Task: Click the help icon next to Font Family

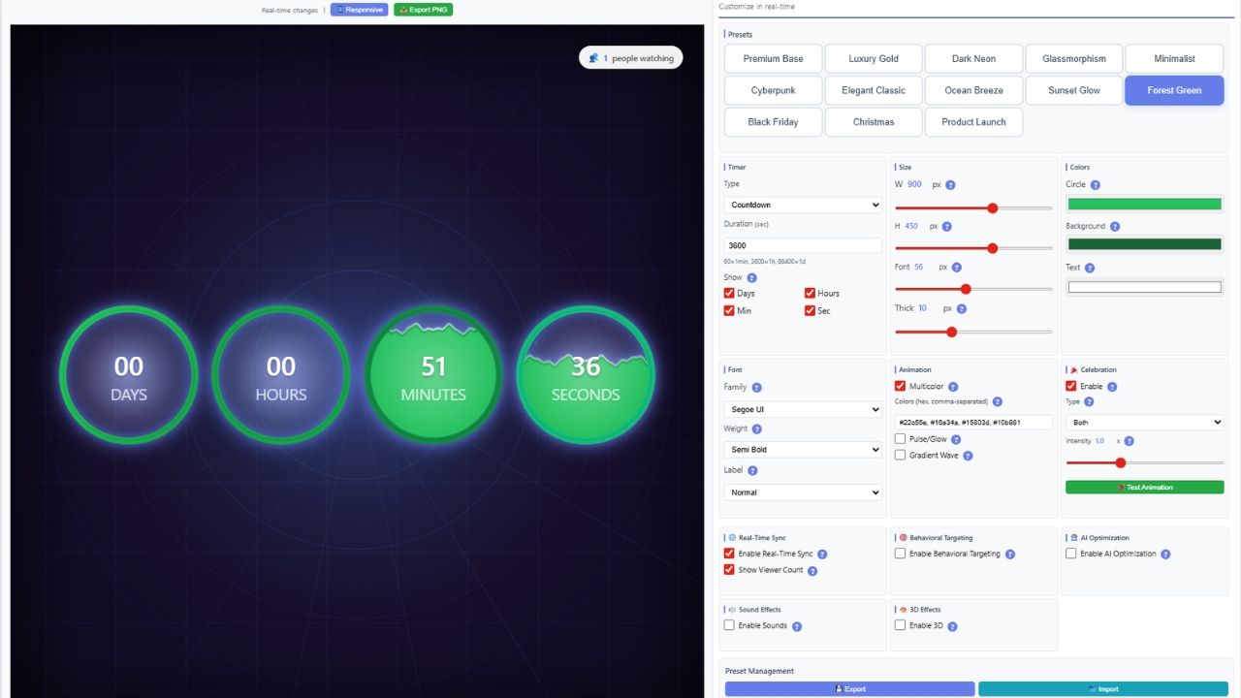Action: pyautogui.click(x=757, y=388)
